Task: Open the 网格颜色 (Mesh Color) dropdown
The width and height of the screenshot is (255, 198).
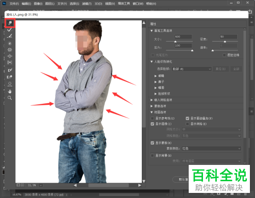Action: pos(211,136)
